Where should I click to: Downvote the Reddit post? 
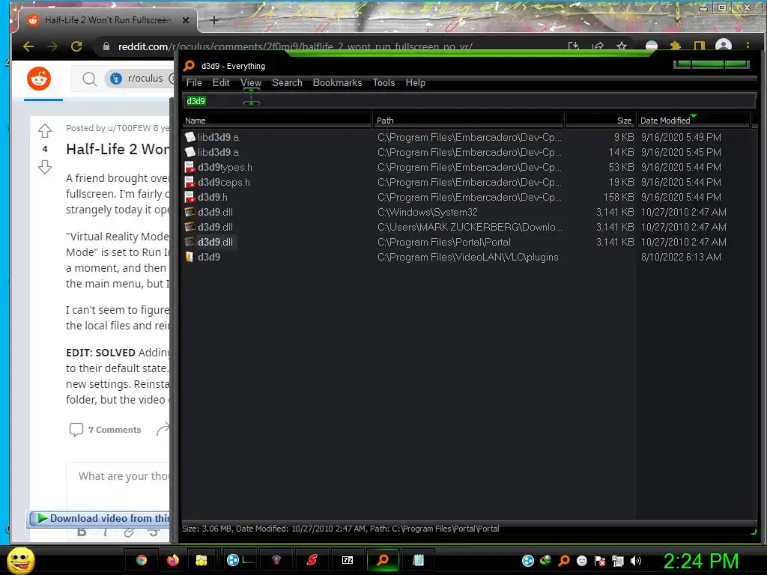(45, 167)
